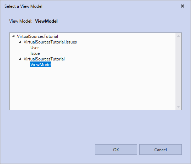This screenshot has height=164, width=191.
Task: Click the bold ViewModel name text
Action: pos(46,21)
